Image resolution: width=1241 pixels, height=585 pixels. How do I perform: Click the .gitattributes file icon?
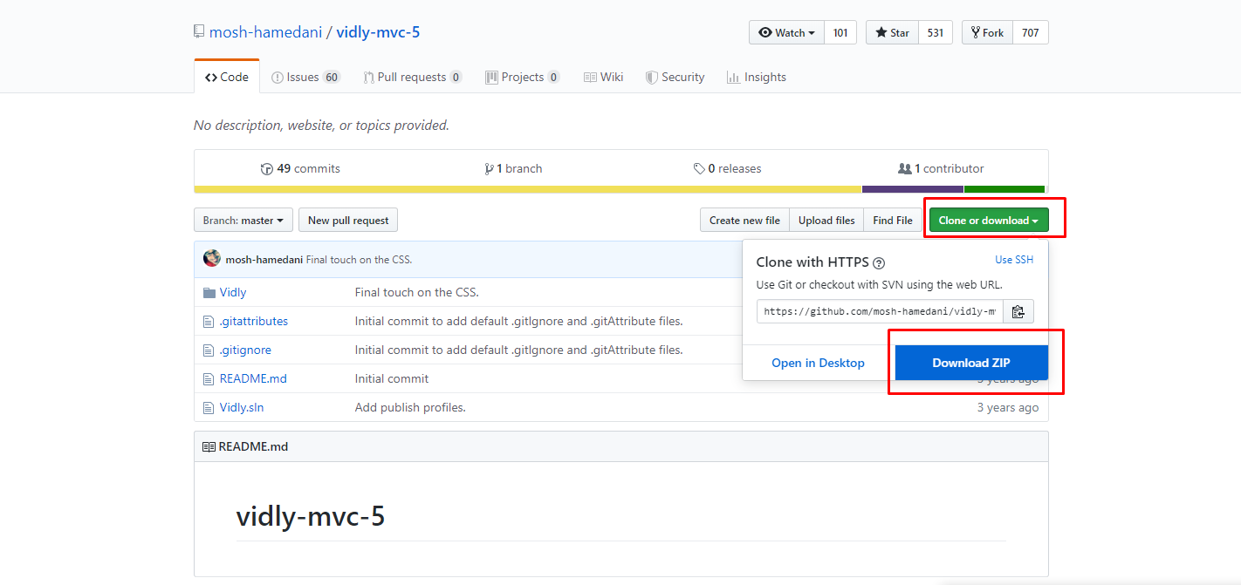click(x=209, y=322)
